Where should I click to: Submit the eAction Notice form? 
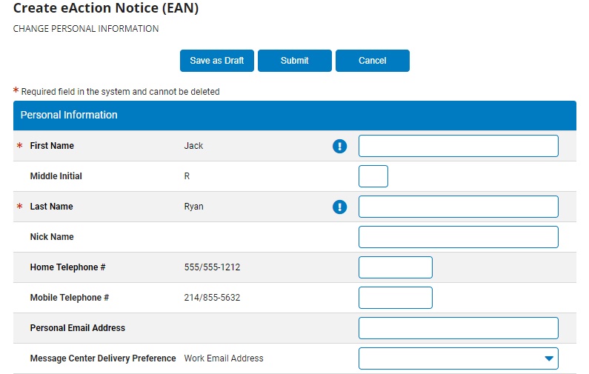pos(295,61)
